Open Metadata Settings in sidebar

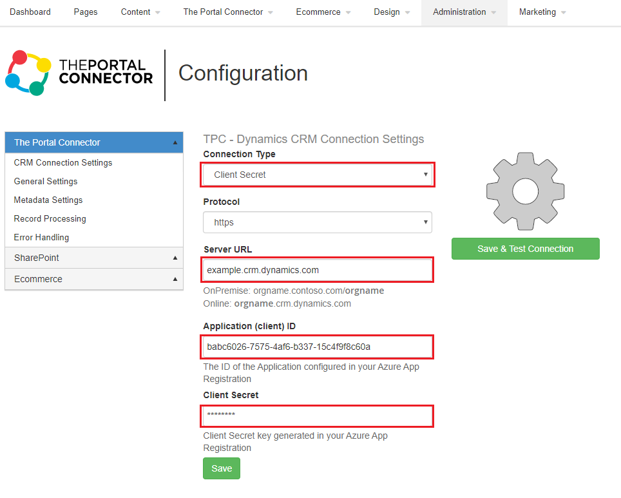[48, 200]
